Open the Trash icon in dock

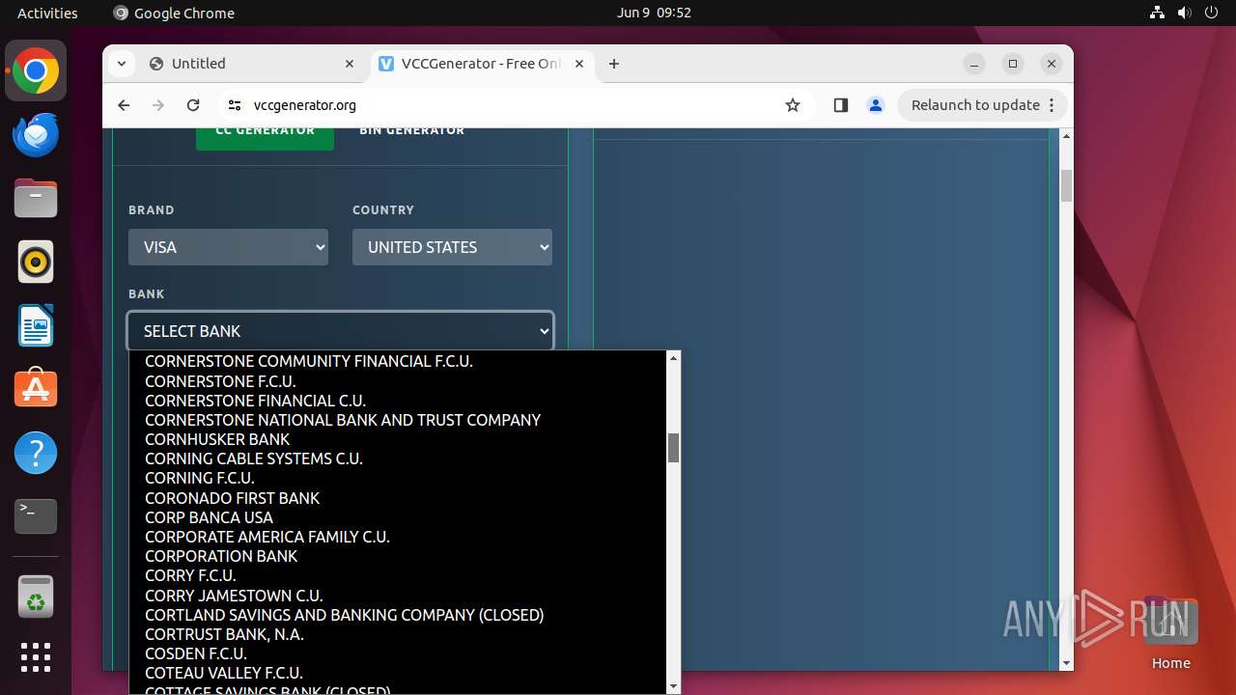36,597
